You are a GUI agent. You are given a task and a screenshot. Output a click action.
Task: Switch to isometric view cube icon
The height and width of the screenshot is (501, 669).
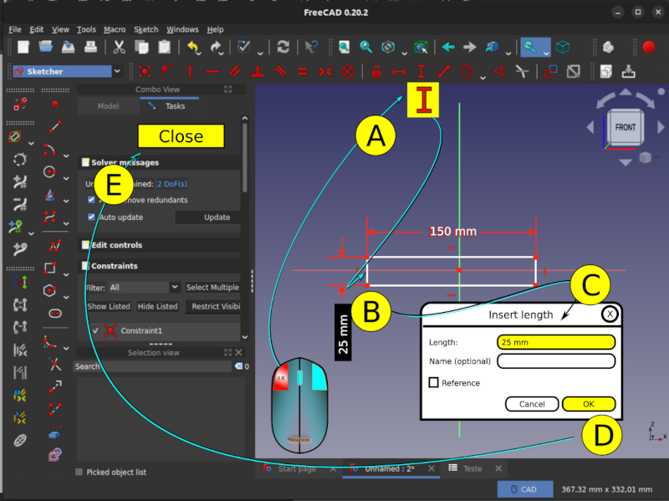(x=563, y=47)
